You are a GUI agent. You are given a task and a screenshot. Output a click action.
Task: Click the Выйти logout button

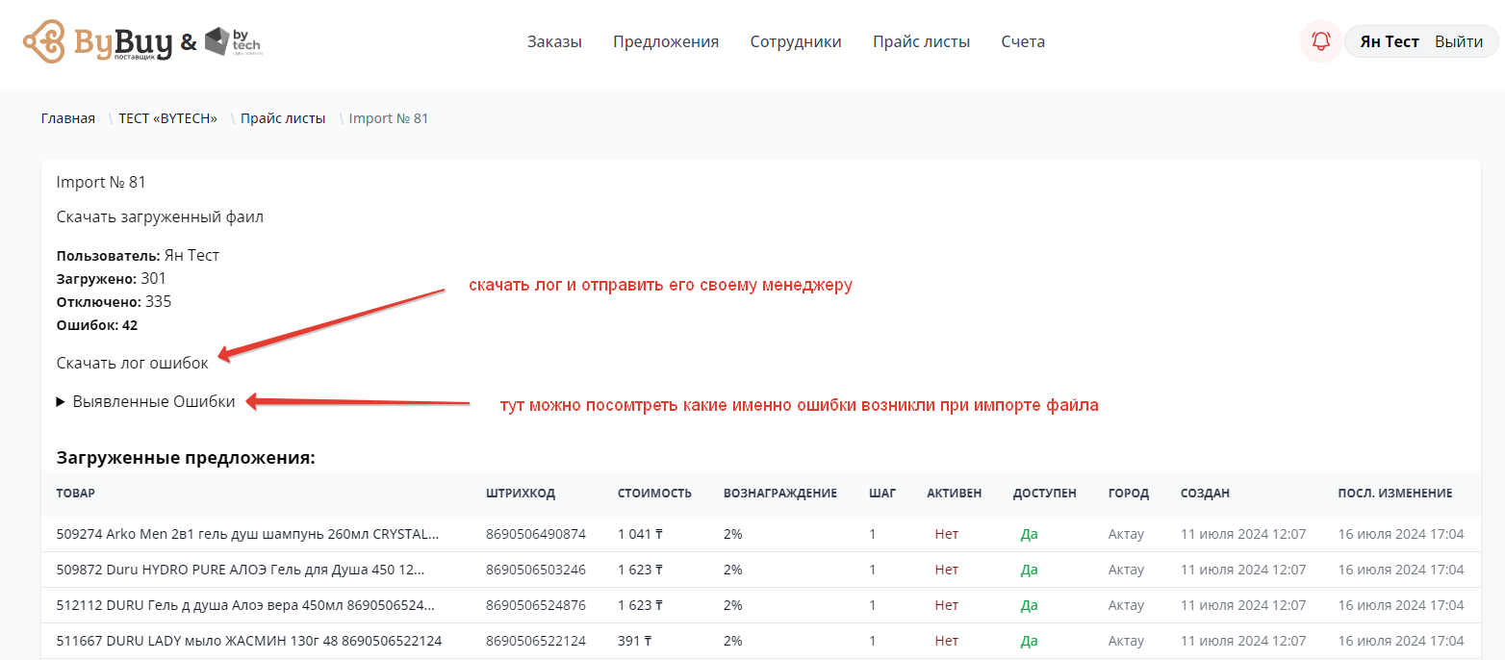[x=1459, y=41]
